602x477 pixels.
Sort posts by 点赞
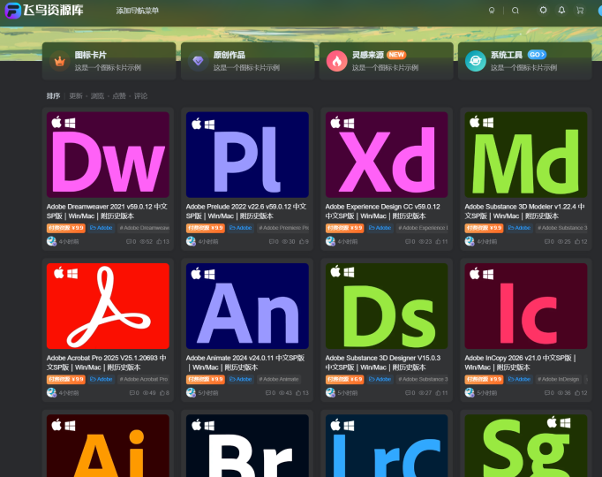[119, 95]
